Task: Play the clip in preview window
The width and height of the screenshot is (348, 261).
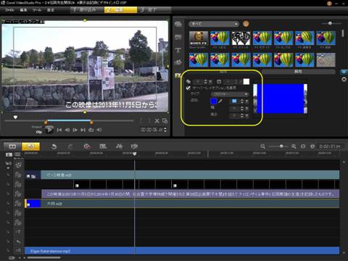Action: pyautogui.click(x=49, y=130)
